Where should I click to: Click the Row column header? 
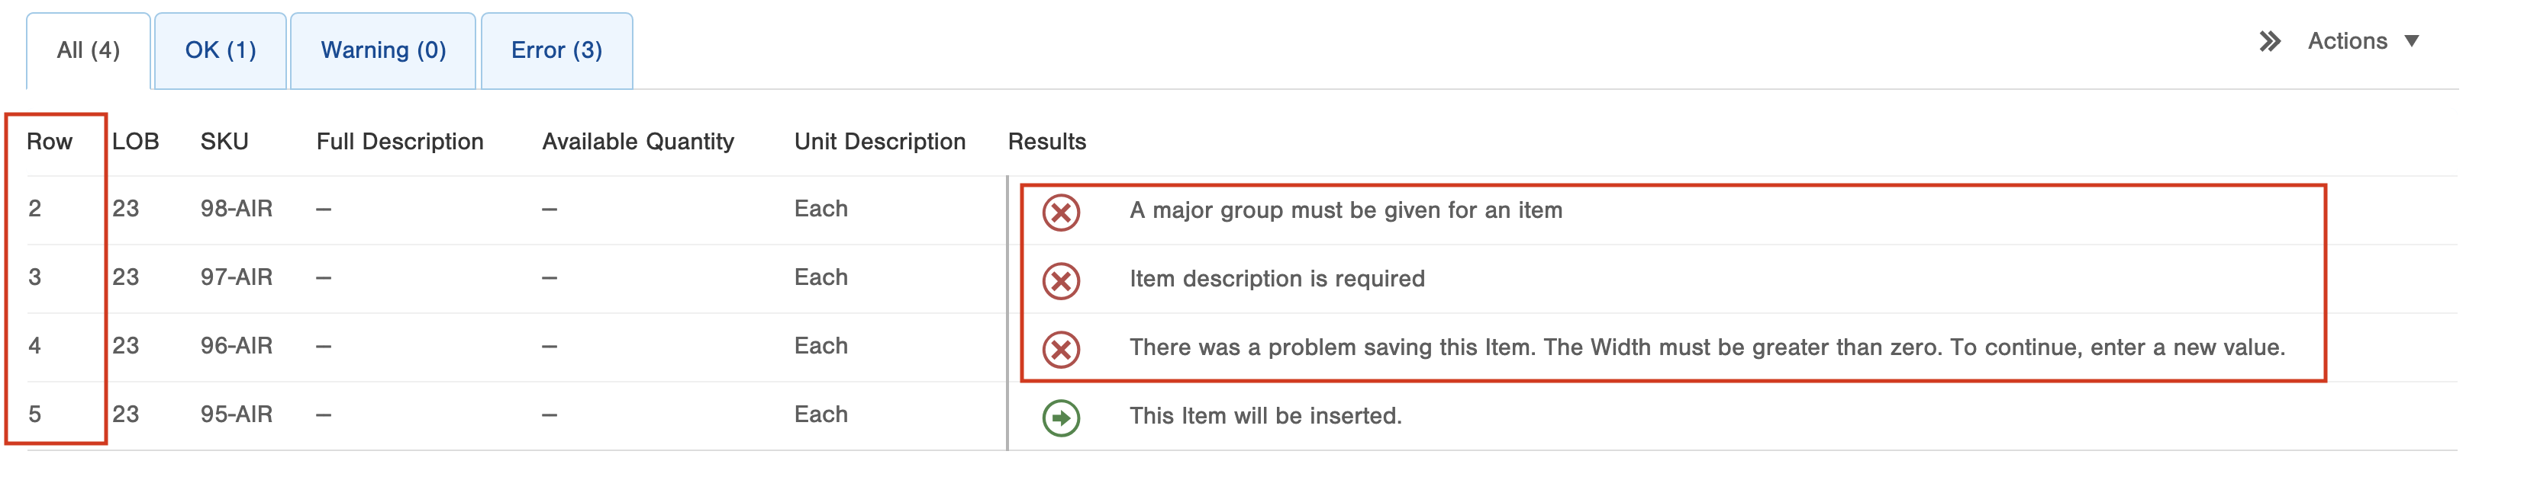point(50,142)
